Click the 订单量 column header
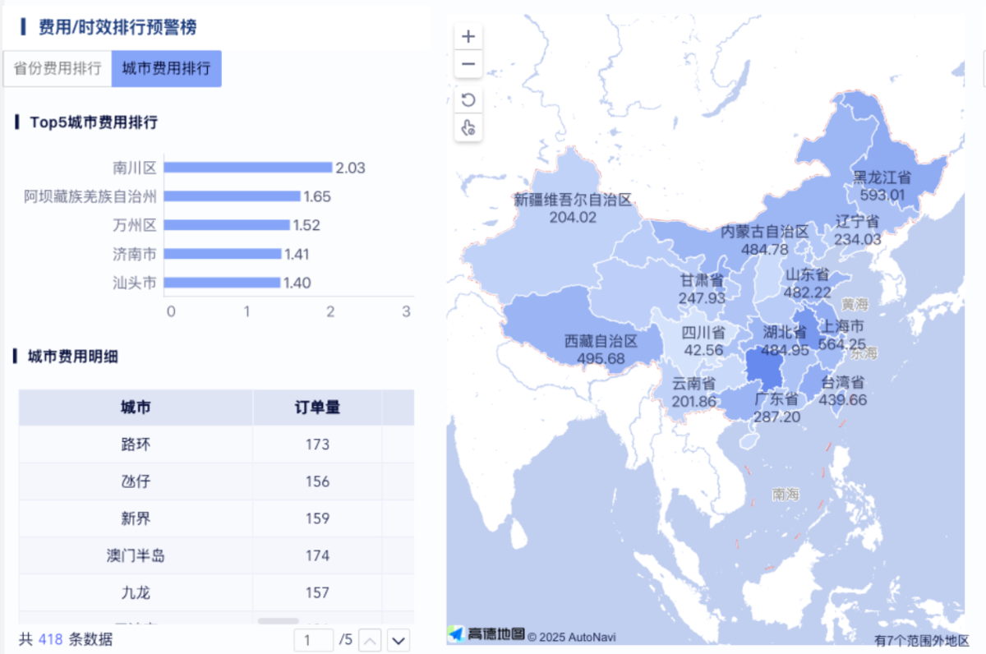Screen dimensions: 986x654 click(x=317, y=408)
